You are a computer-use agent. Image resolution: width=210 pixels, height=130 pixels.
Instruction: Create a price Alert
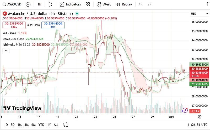point(104,4)
